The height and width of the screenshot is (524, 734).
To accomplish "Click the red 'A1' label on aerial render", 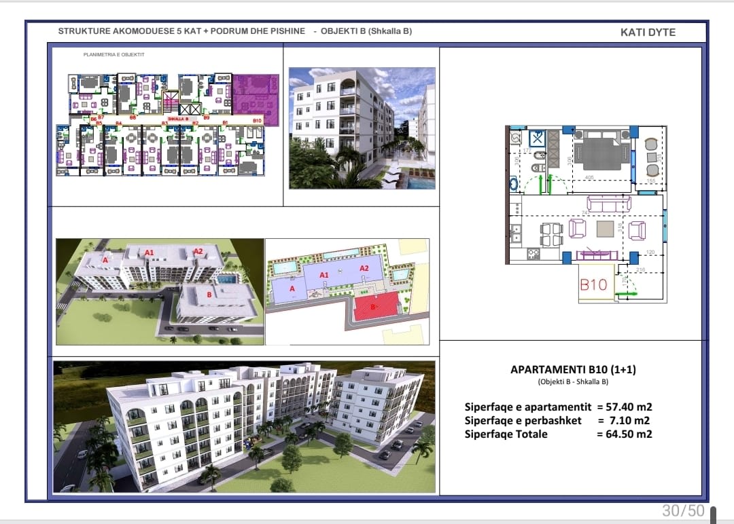I will pos(149,252).
